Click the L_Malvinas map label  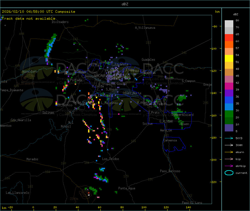[109, 103]
